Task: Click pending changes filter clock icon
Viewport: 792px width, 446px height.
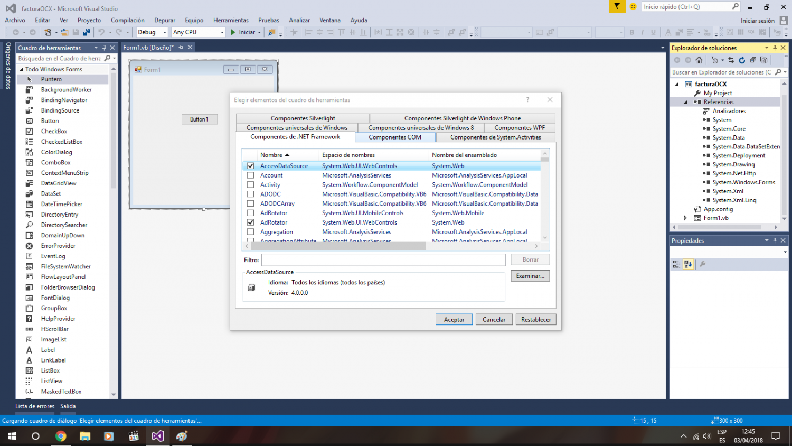Action: pyautogui.click(x=715, y=60)
